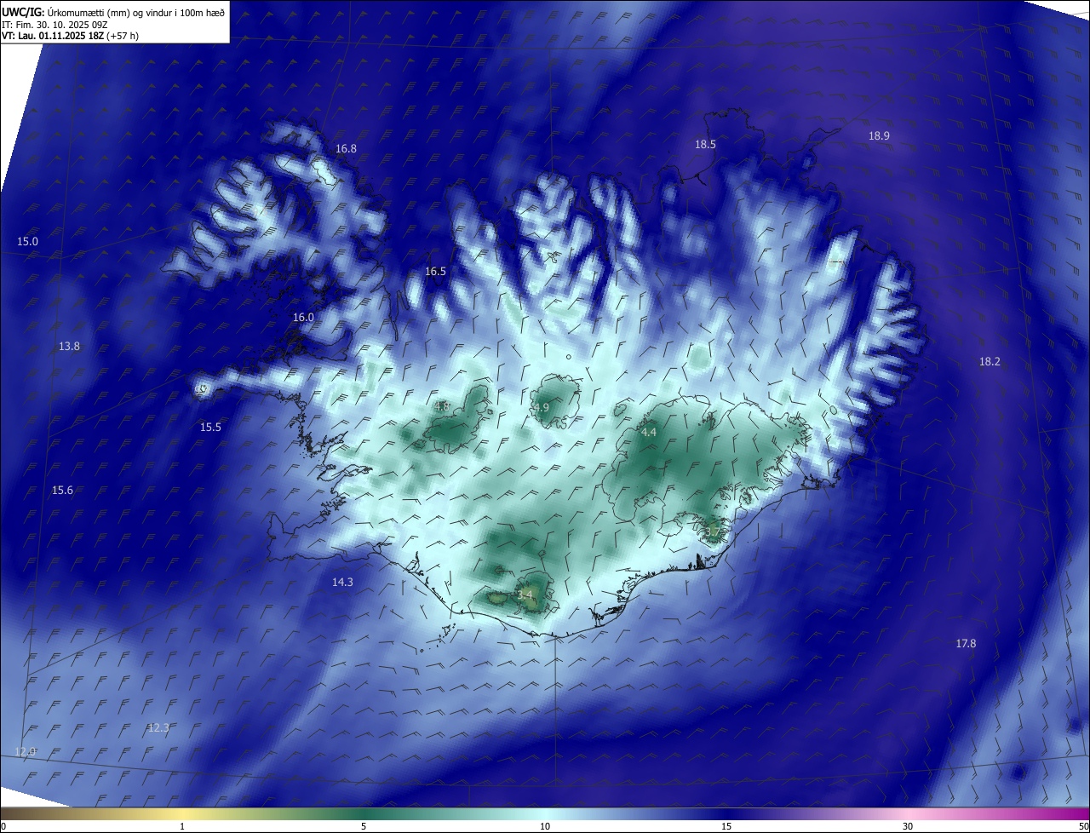This screenshot has width=1090, height=833.
Task: Click the 17.8 value label
Action: coord(966,643)
